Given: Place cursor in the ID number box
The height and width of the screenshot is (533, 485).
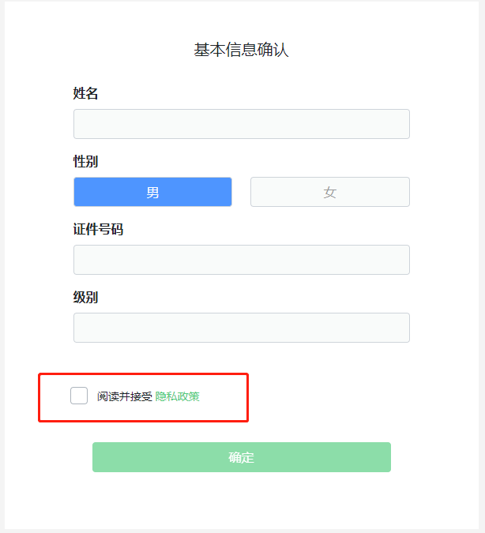Looking at the screenshot, I should pos(241,260).
